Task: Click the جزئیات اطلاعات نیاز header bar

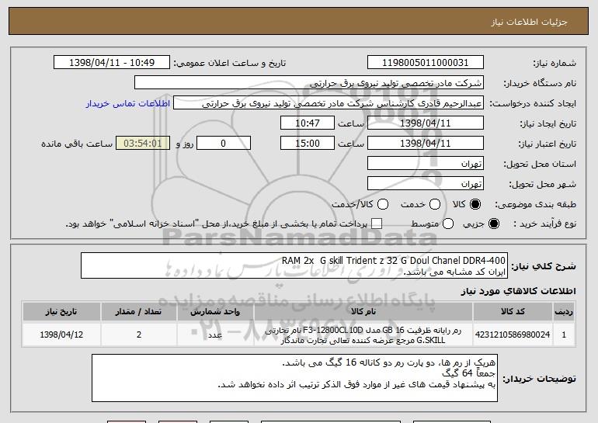Action: (x=299, y=22)
